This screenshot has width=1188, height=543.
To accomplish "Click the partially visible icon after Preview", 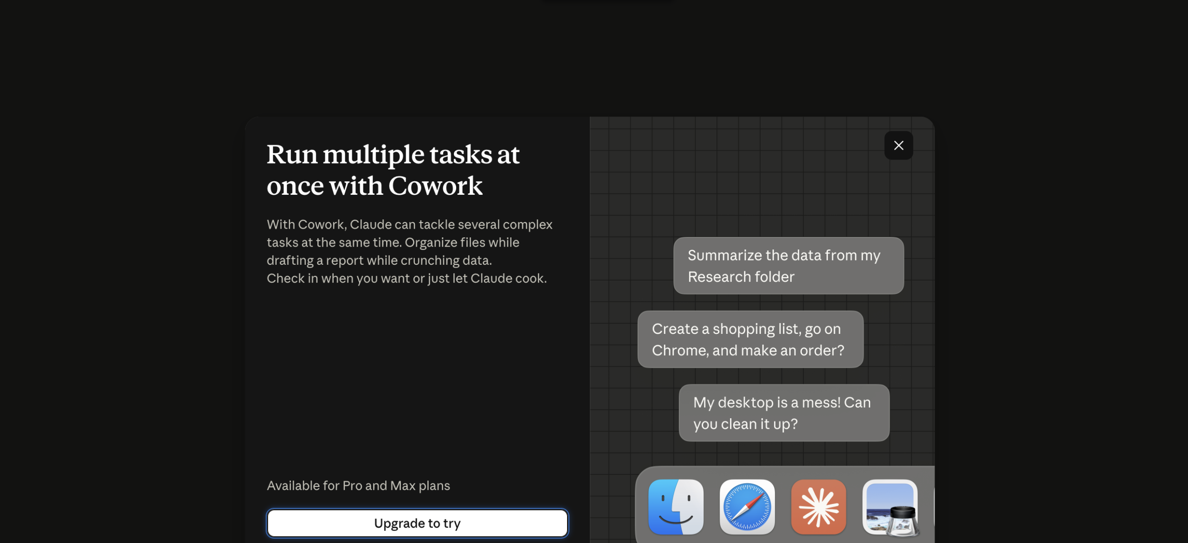I will point(933,507).
